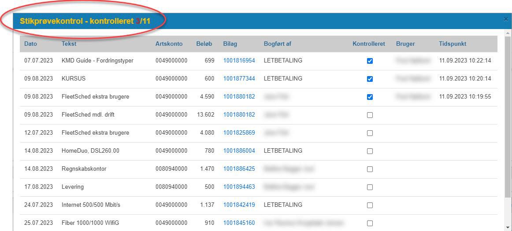Screen dimensions: 512x231
Task: Click the scrollbar up arrow
Action: [x=508, y=33]
